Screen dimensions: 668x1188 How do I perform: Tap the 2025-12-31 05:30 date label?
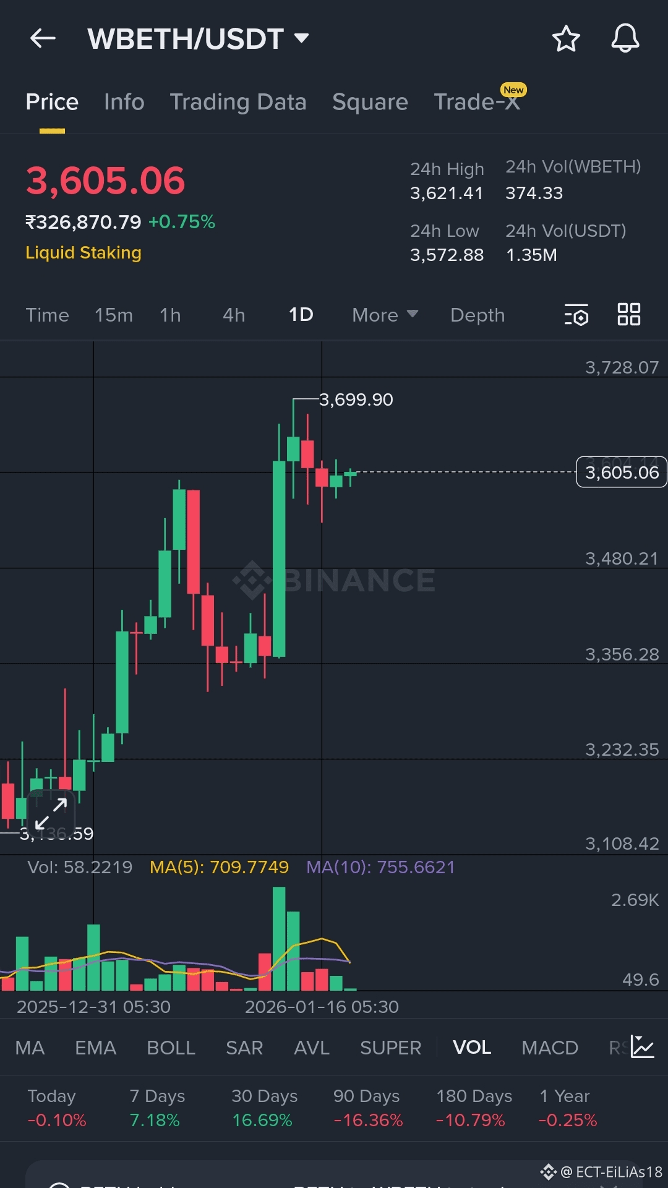coord(93,1007)
